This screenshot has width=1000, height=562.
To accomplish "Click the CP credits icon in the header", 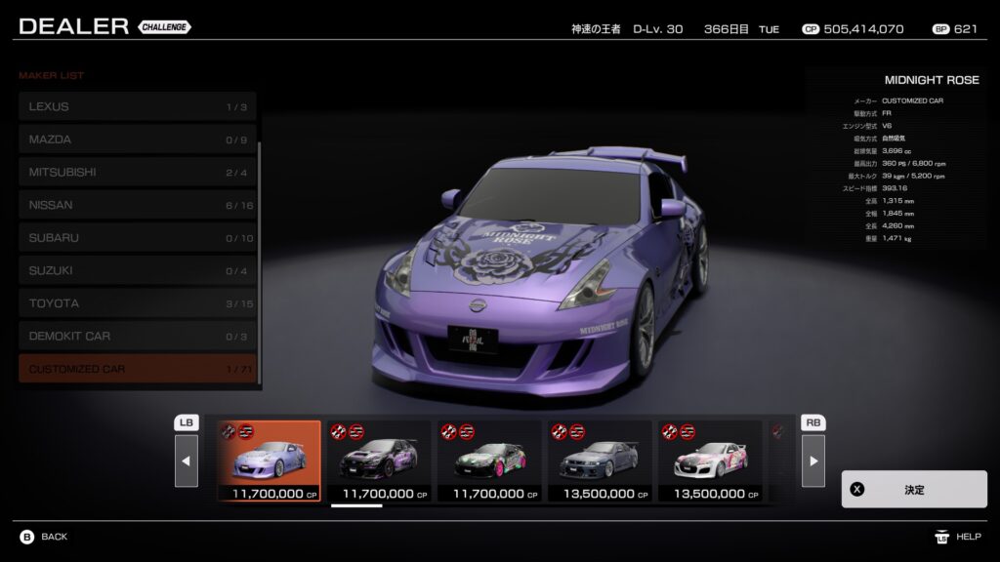I will click(x=810, y=29).
